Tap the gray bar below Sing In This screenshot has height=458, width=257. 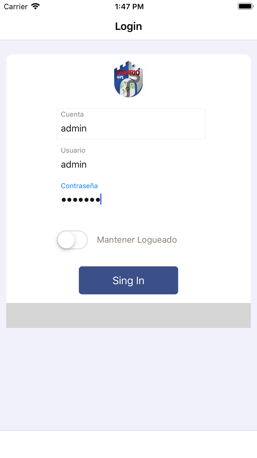click(x=128, y=315)
